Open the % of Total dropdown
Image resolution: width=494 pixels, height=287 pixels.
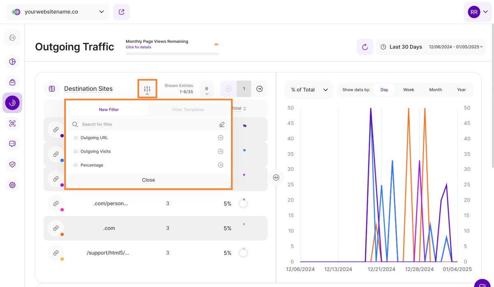coord(309,90)
